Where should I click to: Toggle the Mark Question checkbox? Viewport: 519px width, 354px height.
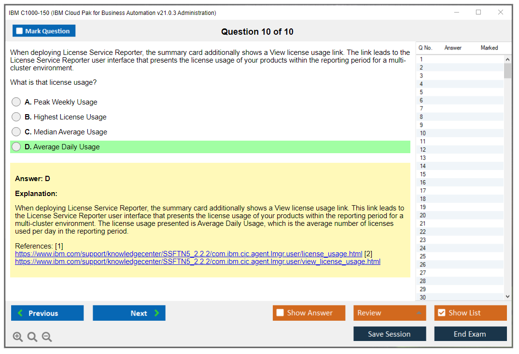pyautogui.click(x=20, y=31)
